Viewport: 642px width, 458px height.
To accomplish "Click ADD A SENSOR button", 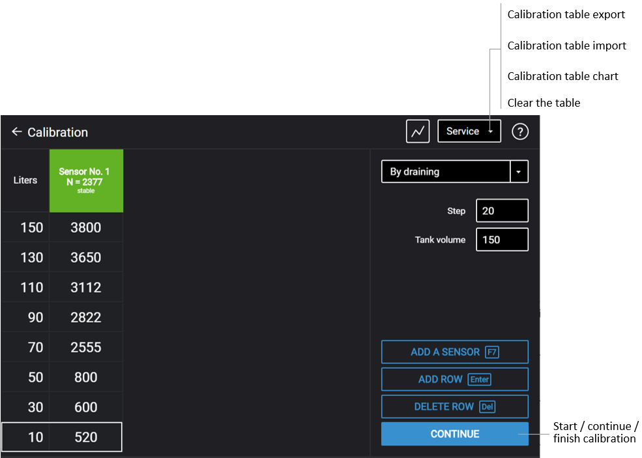I will (455, 352).
